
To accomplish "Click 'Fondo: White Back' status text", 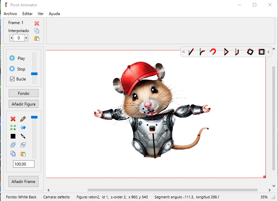I will click(21, 197).
